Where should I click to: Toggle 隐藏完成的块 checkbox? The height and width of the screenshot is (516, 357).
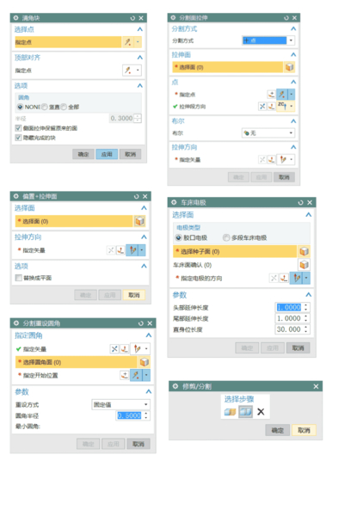pos(18,138)
